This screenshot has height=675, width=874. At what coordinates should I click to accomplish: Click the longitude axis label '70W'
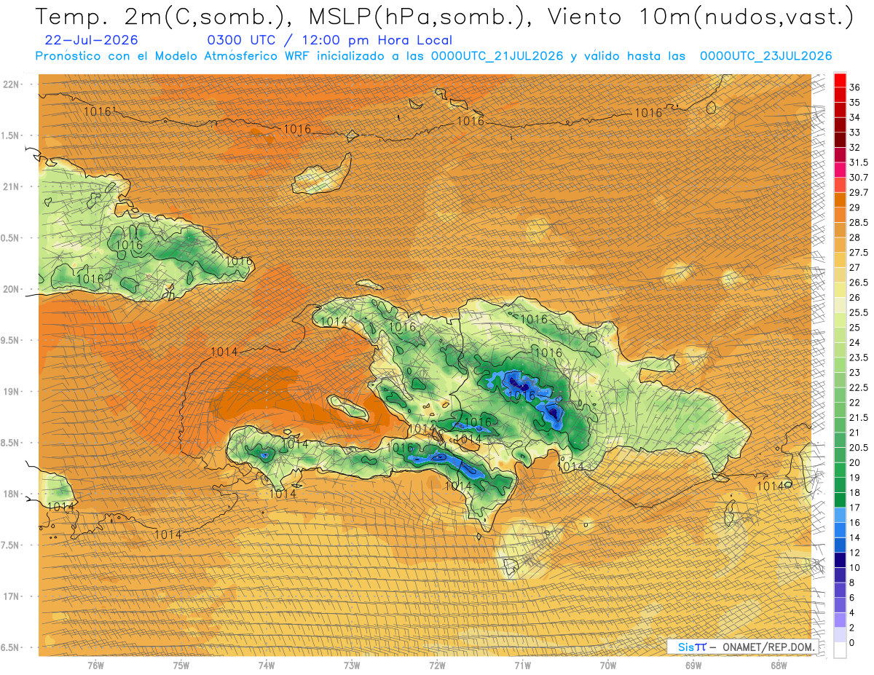coord(608,666)
